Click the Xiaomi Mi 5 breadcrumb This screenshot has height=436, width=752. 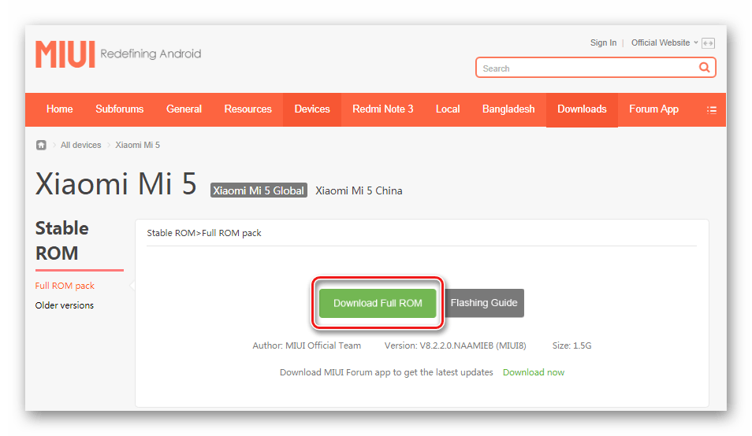tap(138, 145)
